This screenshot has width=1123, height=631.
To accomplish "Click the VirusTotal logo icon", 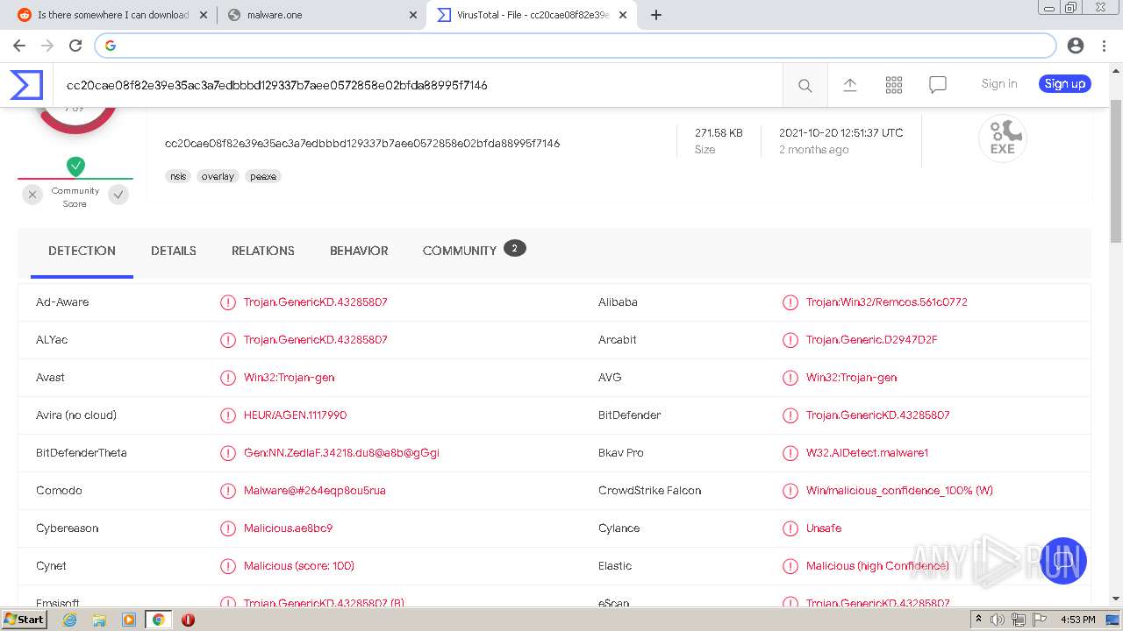I will pyautogui.click(x=26, y=85).
